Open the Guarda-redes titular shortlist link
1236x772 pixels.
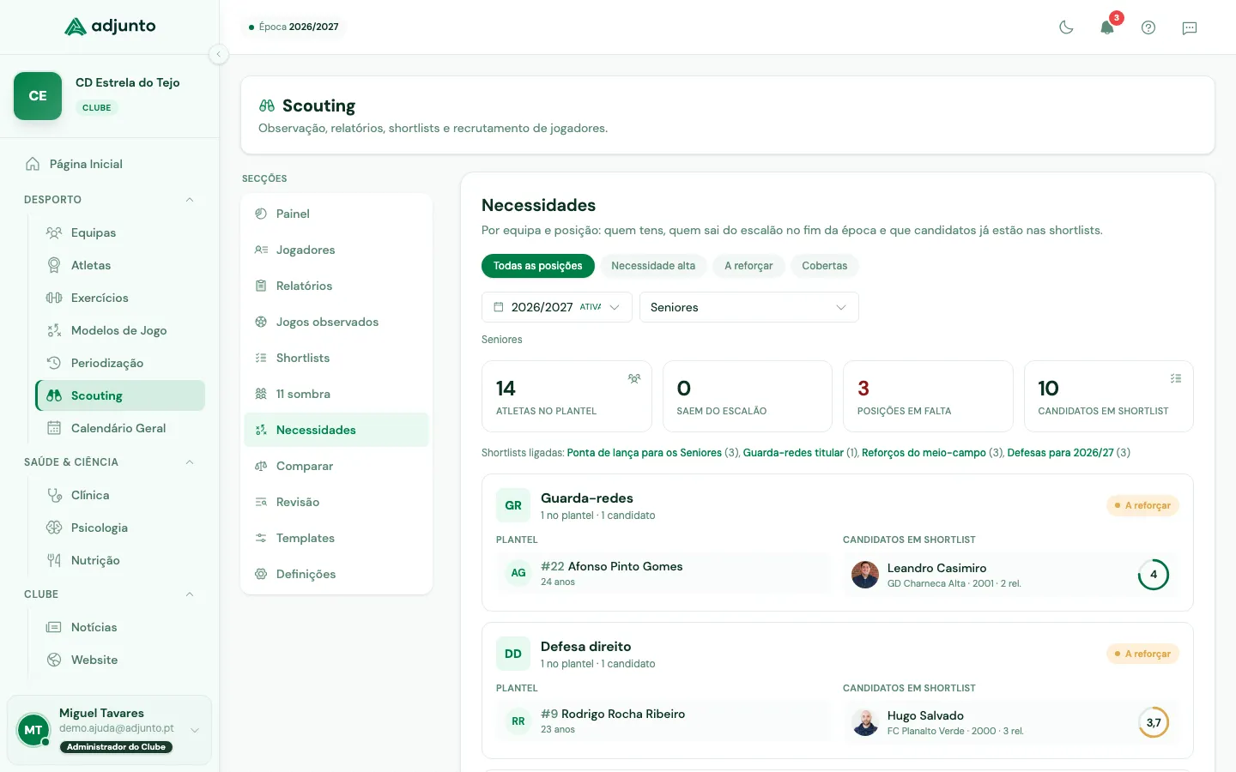(x=793, y=453)
